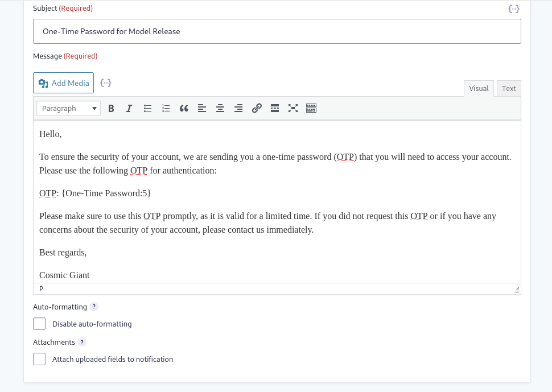
Task: Create a bulleted list
Action: [x=147, y=108]
